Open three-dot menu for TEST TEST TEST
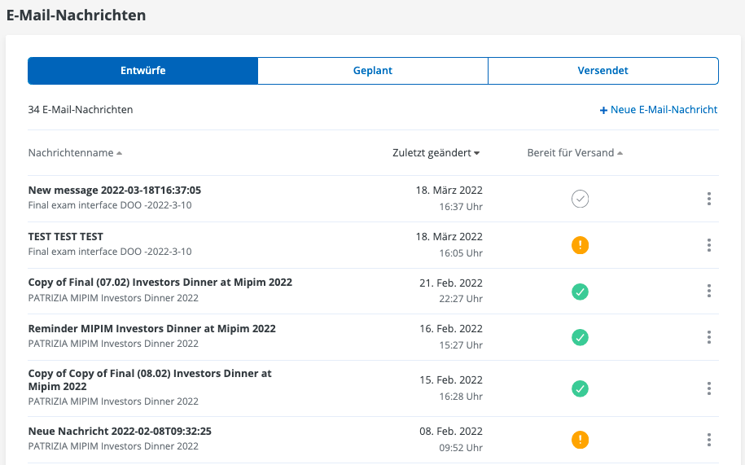This screenshot has width=745, height=465. (x=709, y=245)
